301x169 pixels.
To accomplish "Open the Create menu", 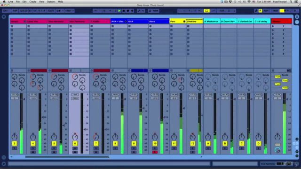I will [x=33, y=2].
